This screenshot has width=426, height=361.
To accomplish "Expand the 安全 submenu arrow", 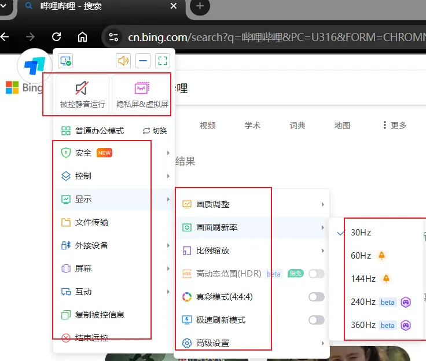I will coord(168,153).
